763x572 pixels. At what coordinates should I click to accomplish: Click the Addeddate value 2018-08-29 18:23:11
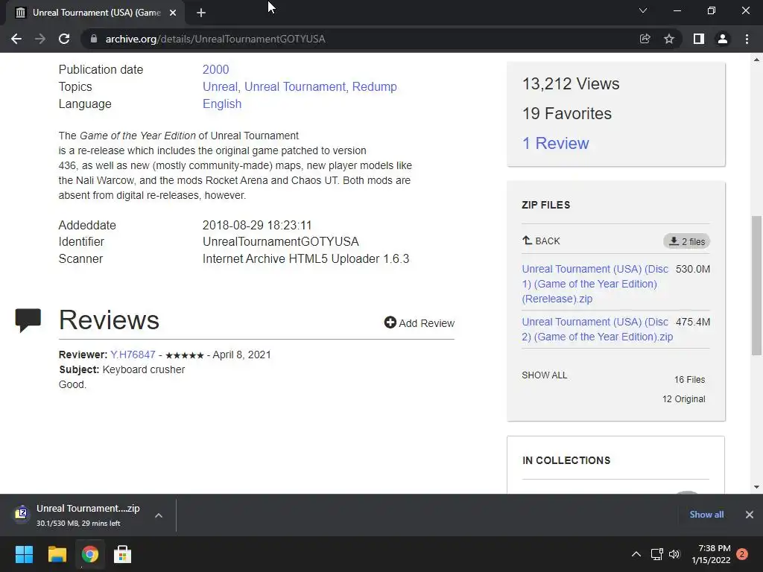(257, 225)
